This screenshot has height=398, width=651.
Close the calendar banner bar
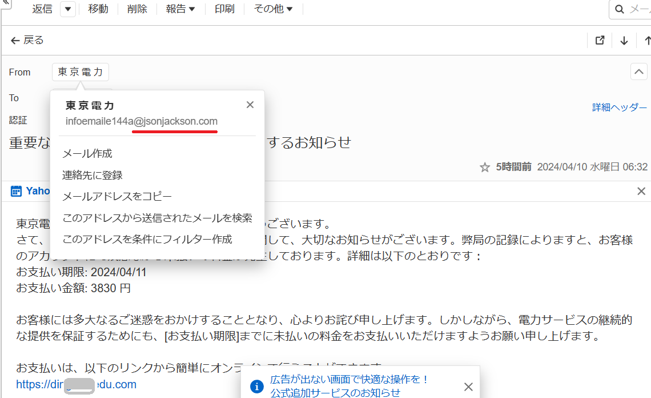tap(641, 192)
